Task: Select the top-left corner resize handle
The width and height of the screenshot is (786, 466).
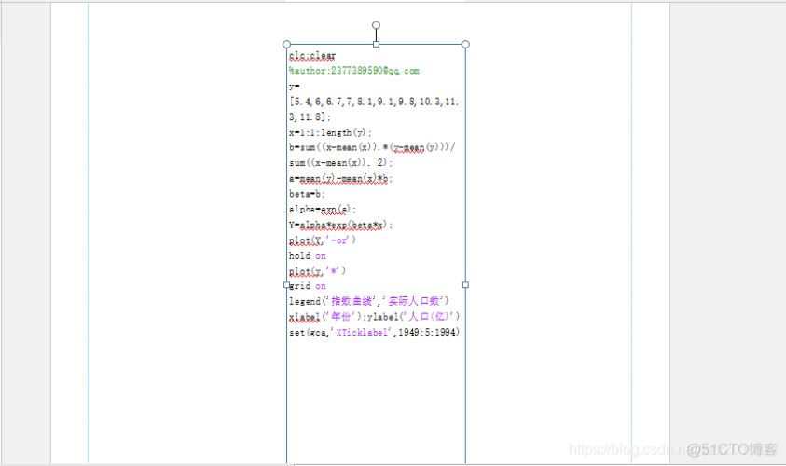Action: click(x=287, y=44)
